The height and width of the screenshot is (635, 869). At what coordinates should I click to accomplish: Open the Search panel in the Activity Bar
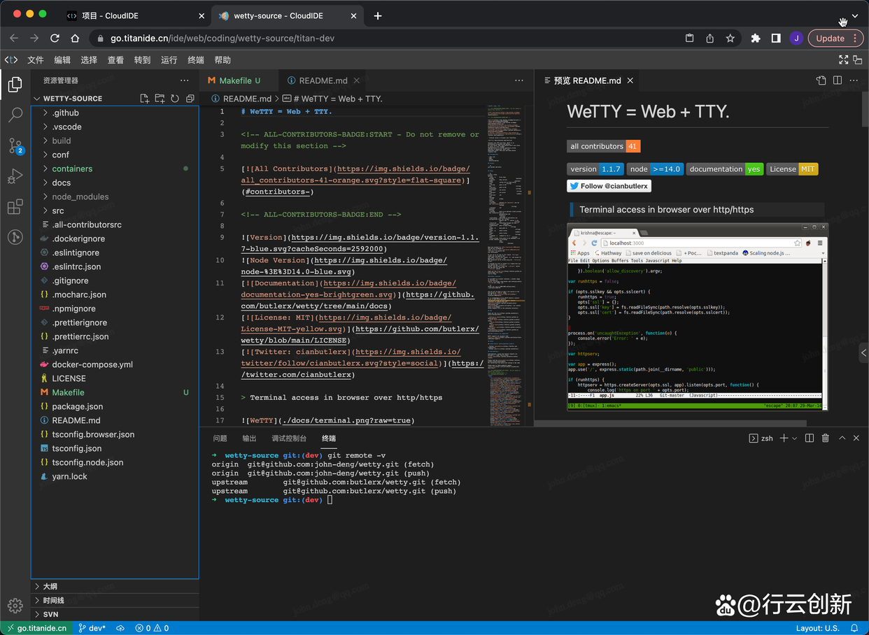pyautogui.click(x=15, y=115)
